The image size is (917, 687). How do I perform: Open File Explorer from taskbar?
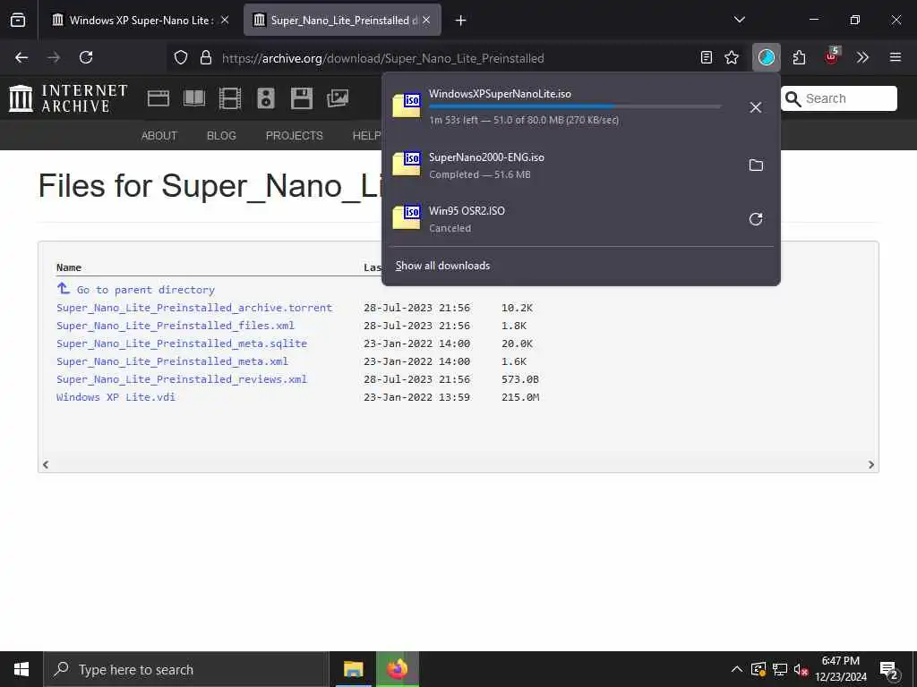coord(353,669)
